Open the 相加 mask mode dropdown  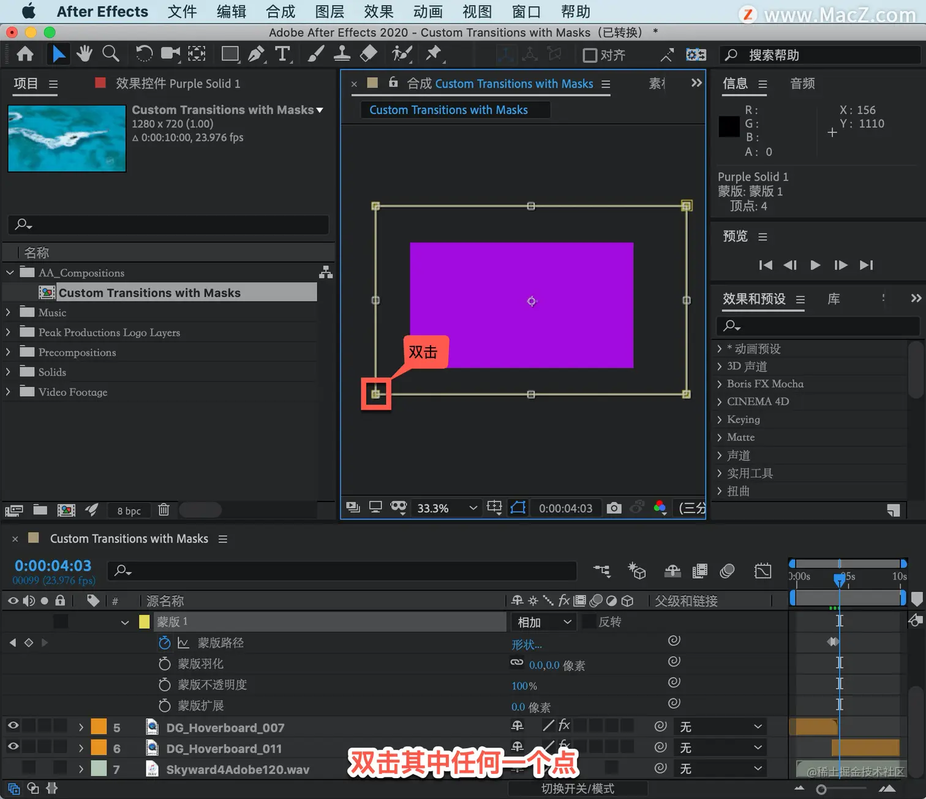point(544,622)
